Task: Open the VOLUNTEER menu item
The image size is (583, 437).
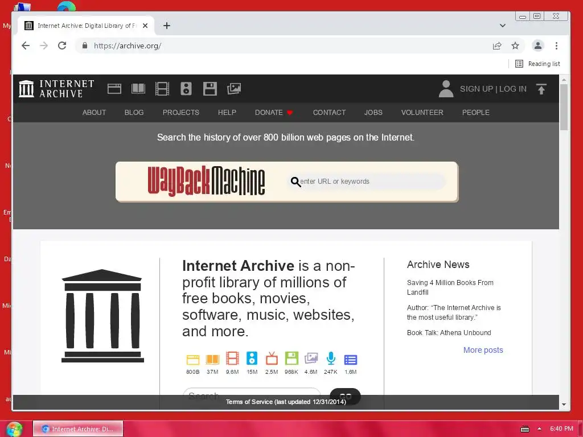Action: 422,112
